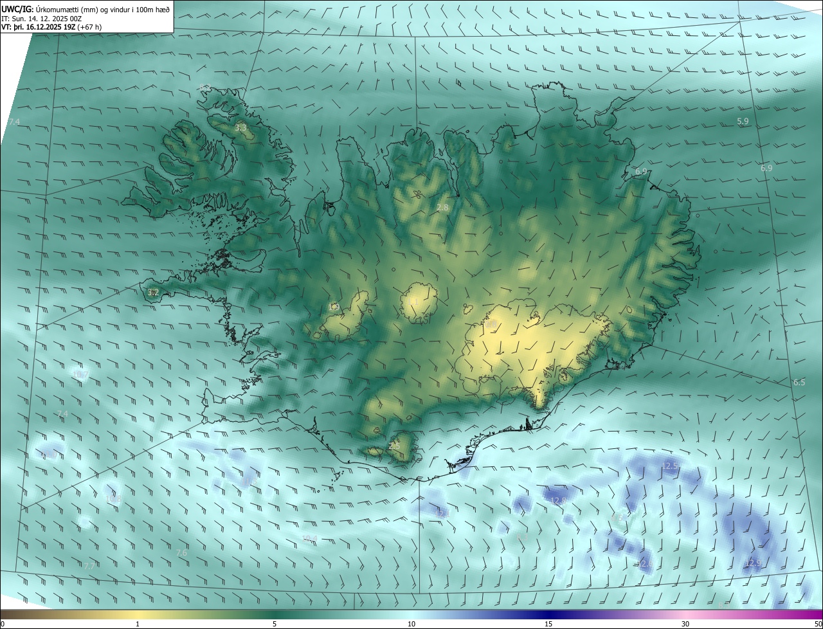The image size is (823, 629).
Task: Click the 12.9 value in the southeast sea
Action: [753, 563]
